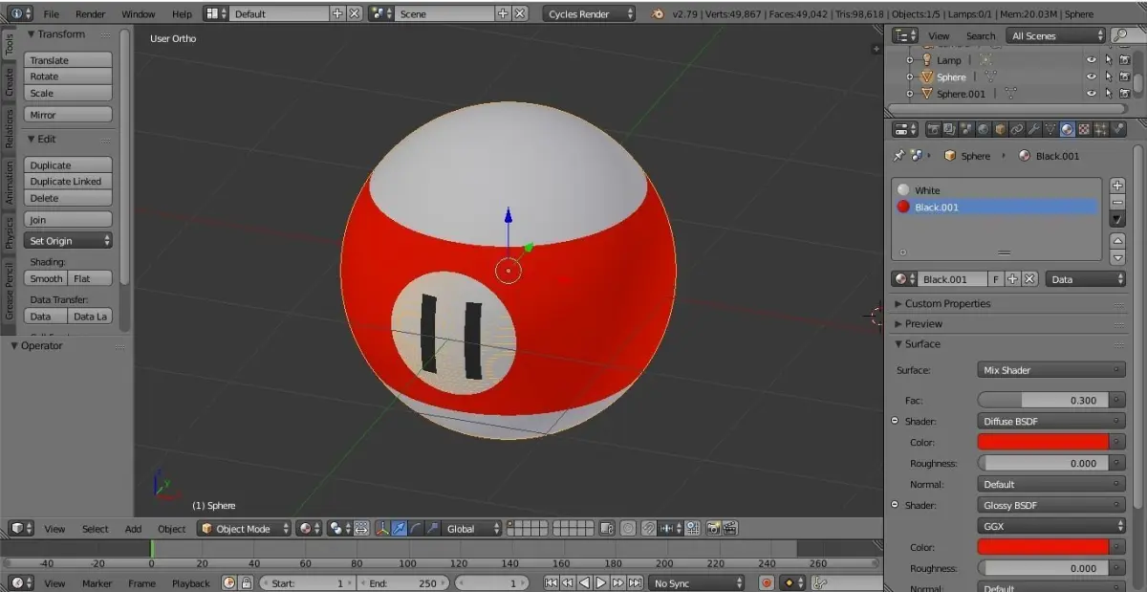Screen dimensions: 1147x592
Task: Click the Join button
Action: tap(68, 220)
